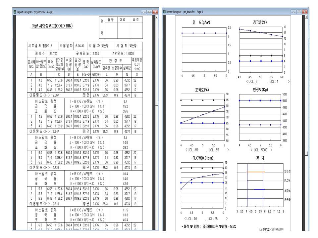The height and width of the screenshot is (238, 318).
Task: Click the document number 2016063001
Action: click(x=278, y=229)
